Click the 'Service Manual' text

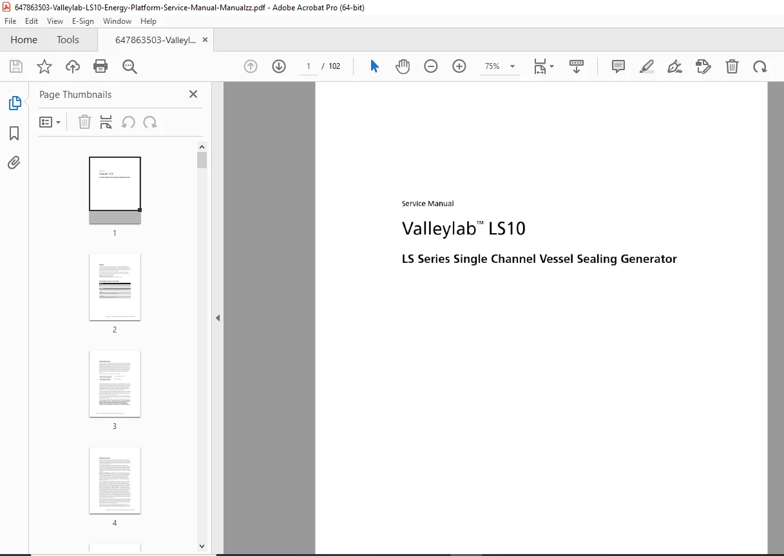click(x=428, y=204)
